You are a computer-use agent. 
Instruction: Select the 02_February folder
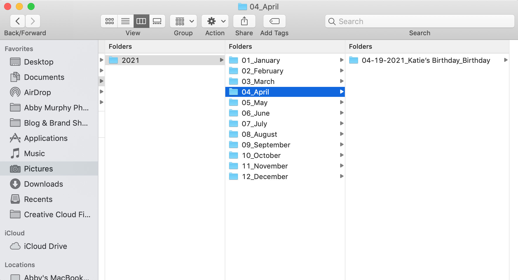[285, 71]
